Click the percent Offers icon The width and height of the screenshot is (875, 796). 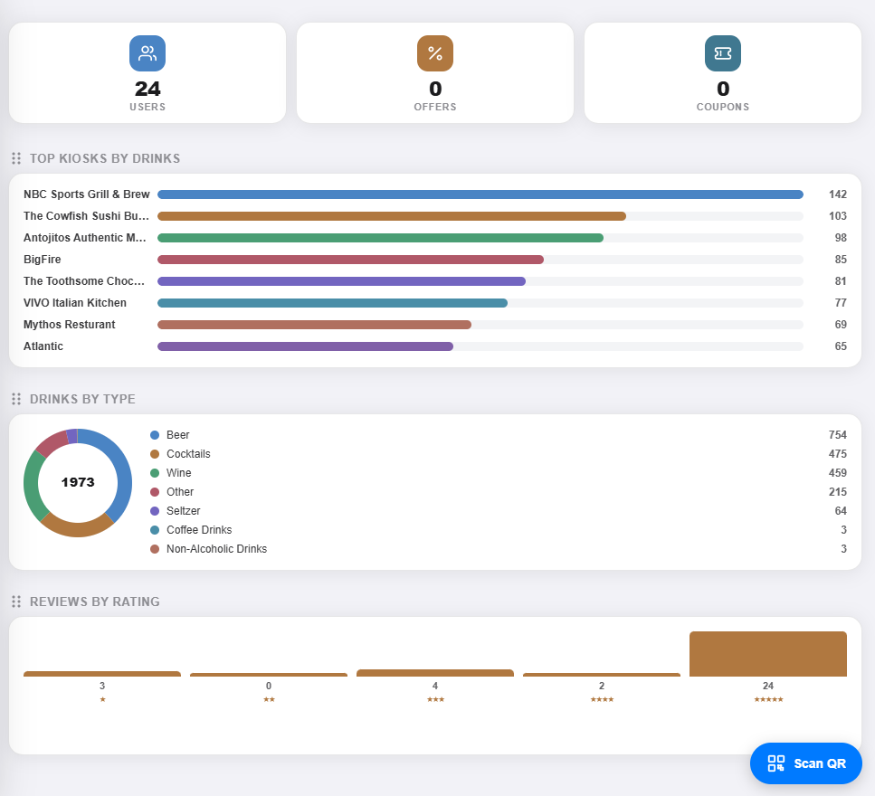(435, 53)
